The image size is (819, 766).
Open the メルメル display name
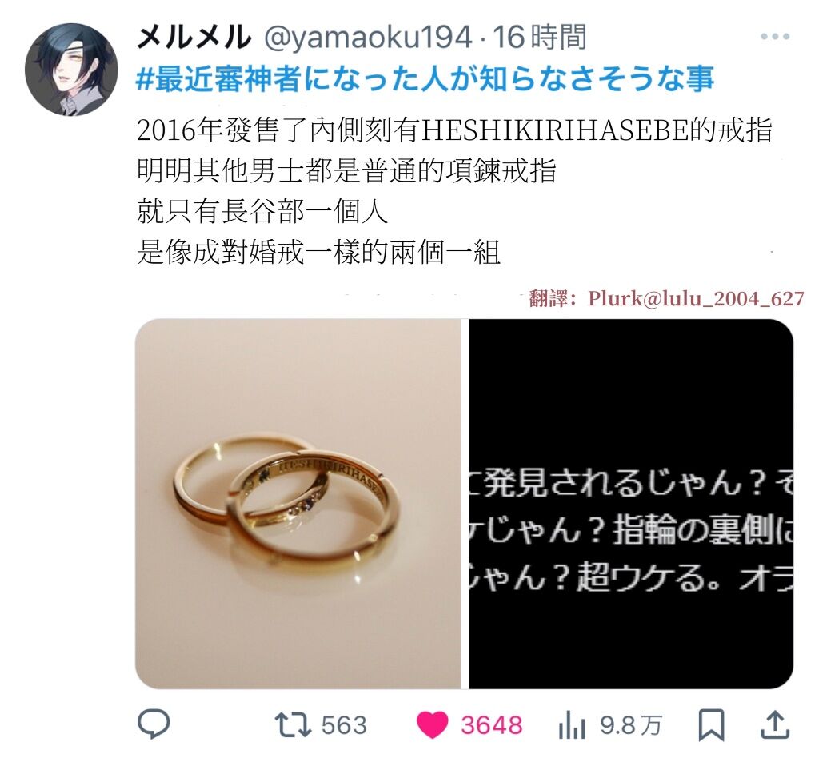click(194, 37)
